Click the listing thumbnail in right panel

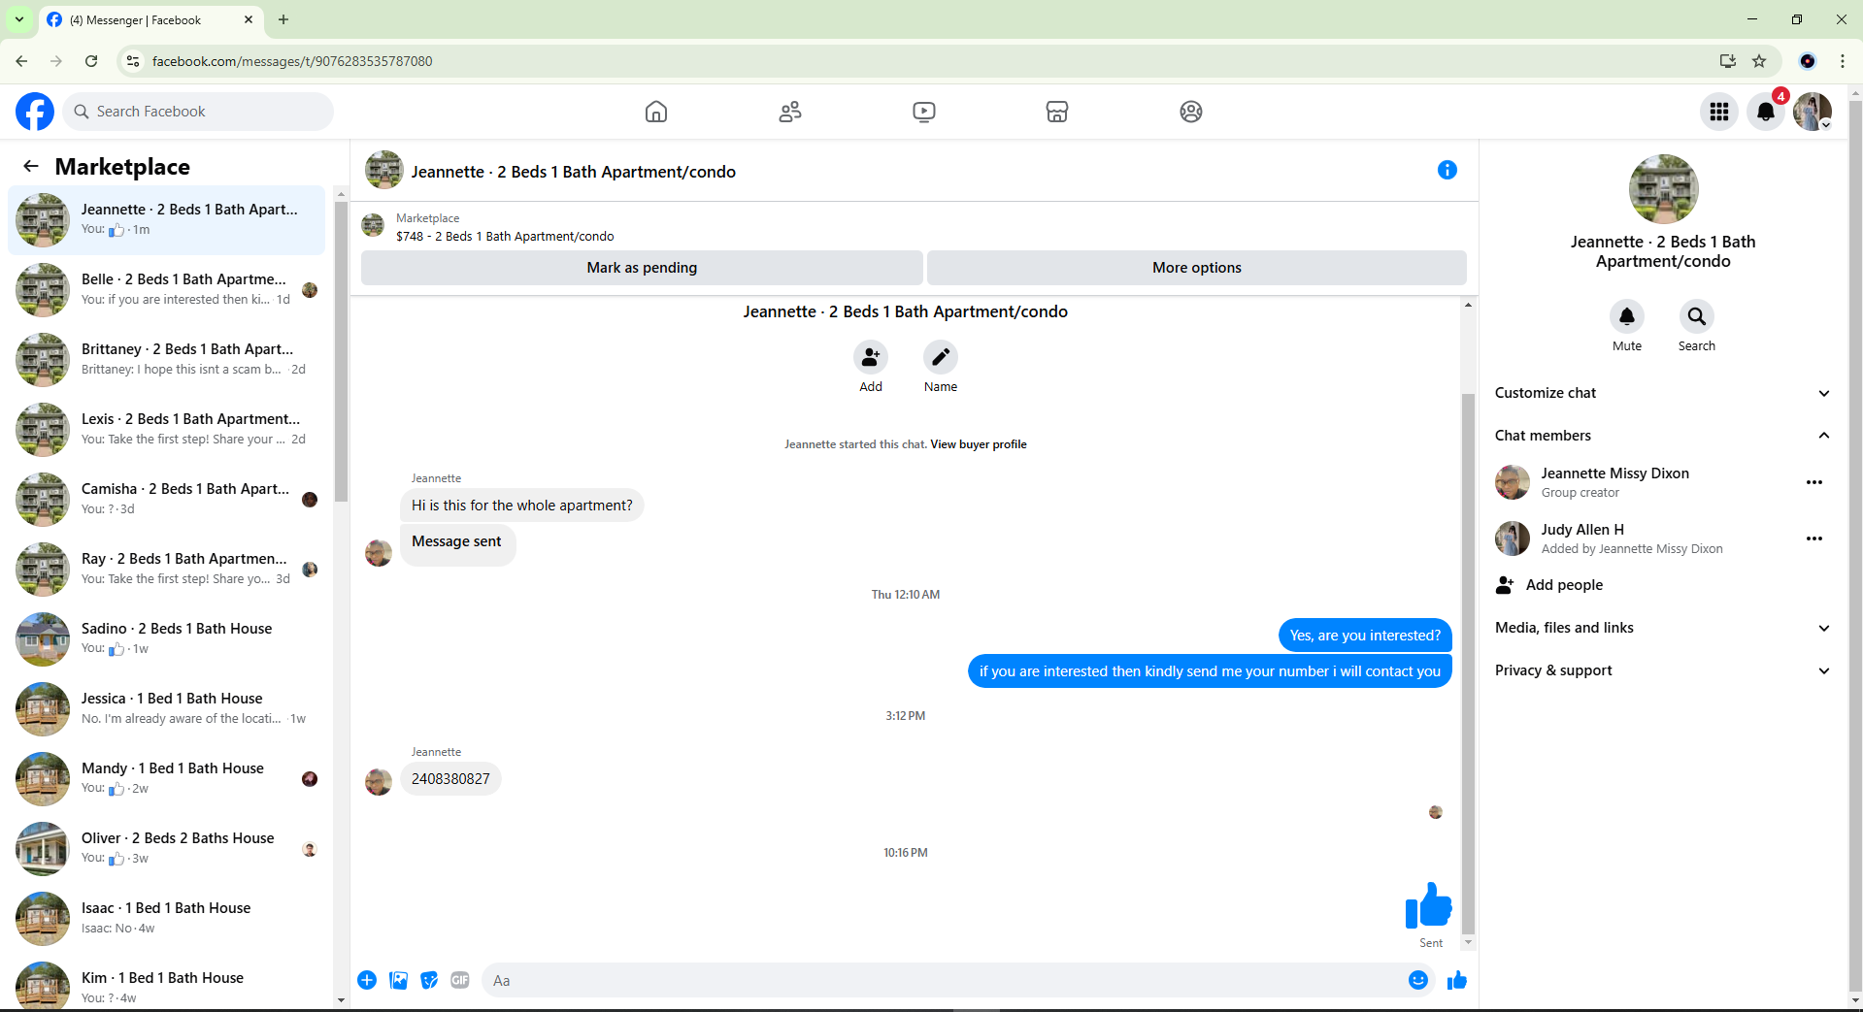1663,189
